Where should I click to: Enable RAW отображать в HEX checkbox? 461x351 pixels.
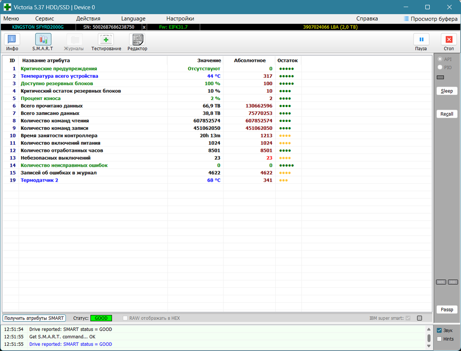(x=125, y=318)
